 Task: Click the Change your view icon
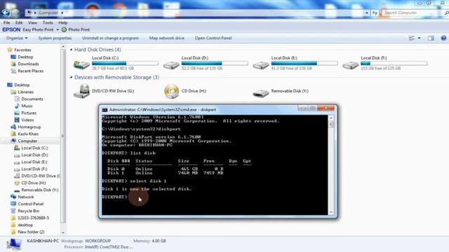412,38
